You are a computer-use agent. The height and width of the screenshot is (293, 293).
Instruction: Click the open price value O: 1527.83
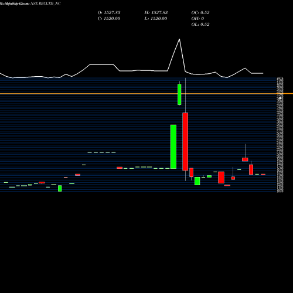109,13
